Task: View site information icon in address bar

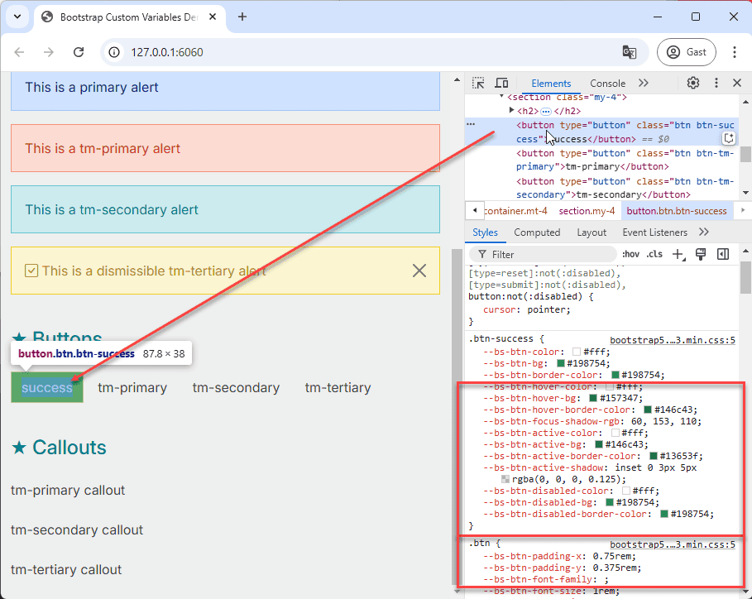Action: click(x=114, y=52)
